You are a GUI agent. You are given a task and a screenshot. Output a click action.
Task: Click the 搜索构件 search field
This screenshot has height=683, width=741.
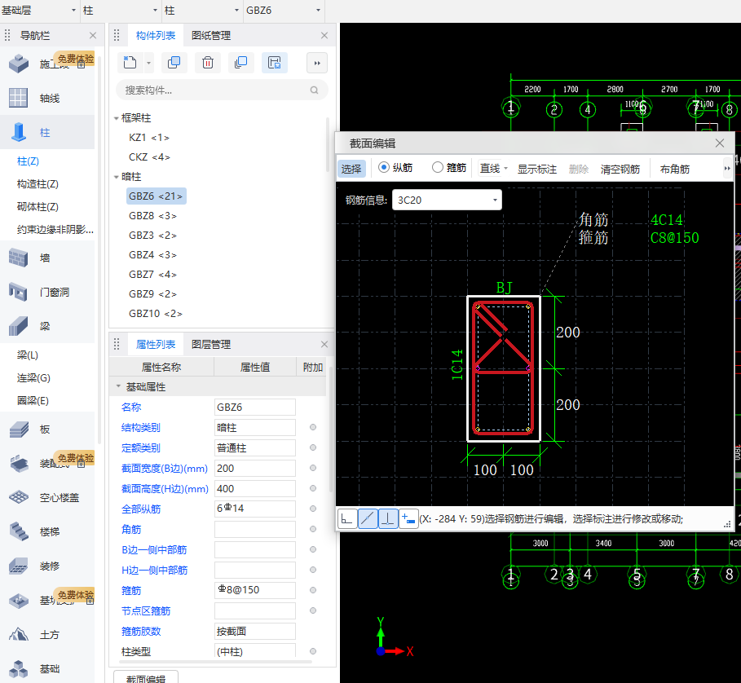[x=222, y=90]
